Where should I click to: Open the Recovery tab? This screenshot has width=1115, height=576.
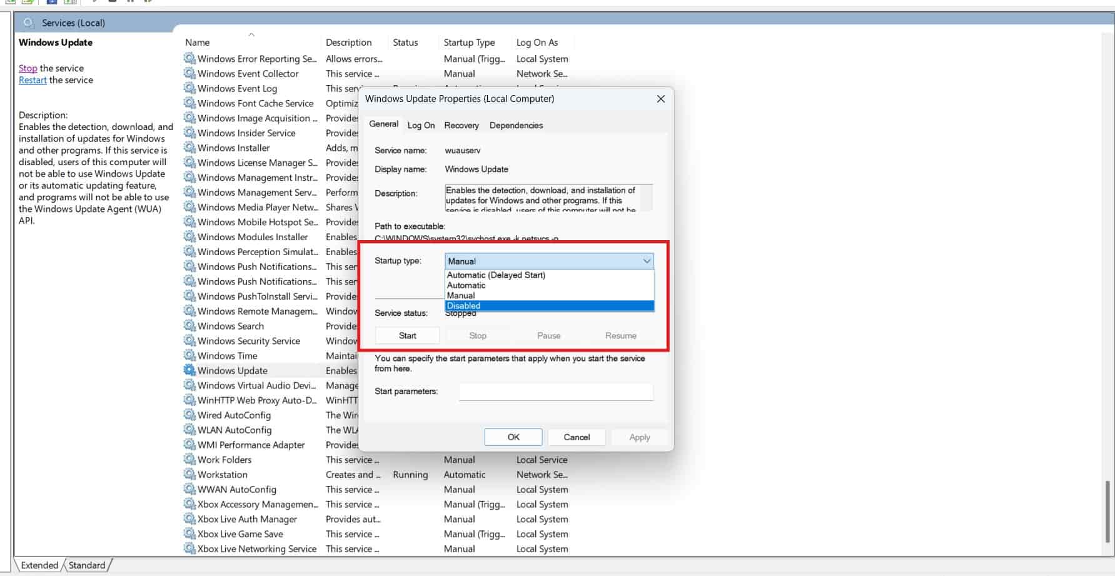point(462,125)
